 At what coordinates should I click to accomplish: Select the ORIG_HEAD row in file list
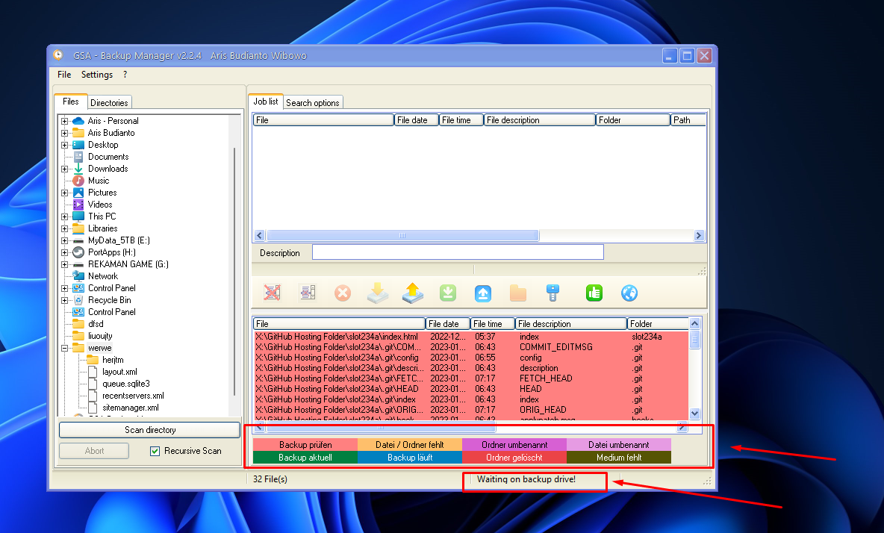click(x=471, y=410)
